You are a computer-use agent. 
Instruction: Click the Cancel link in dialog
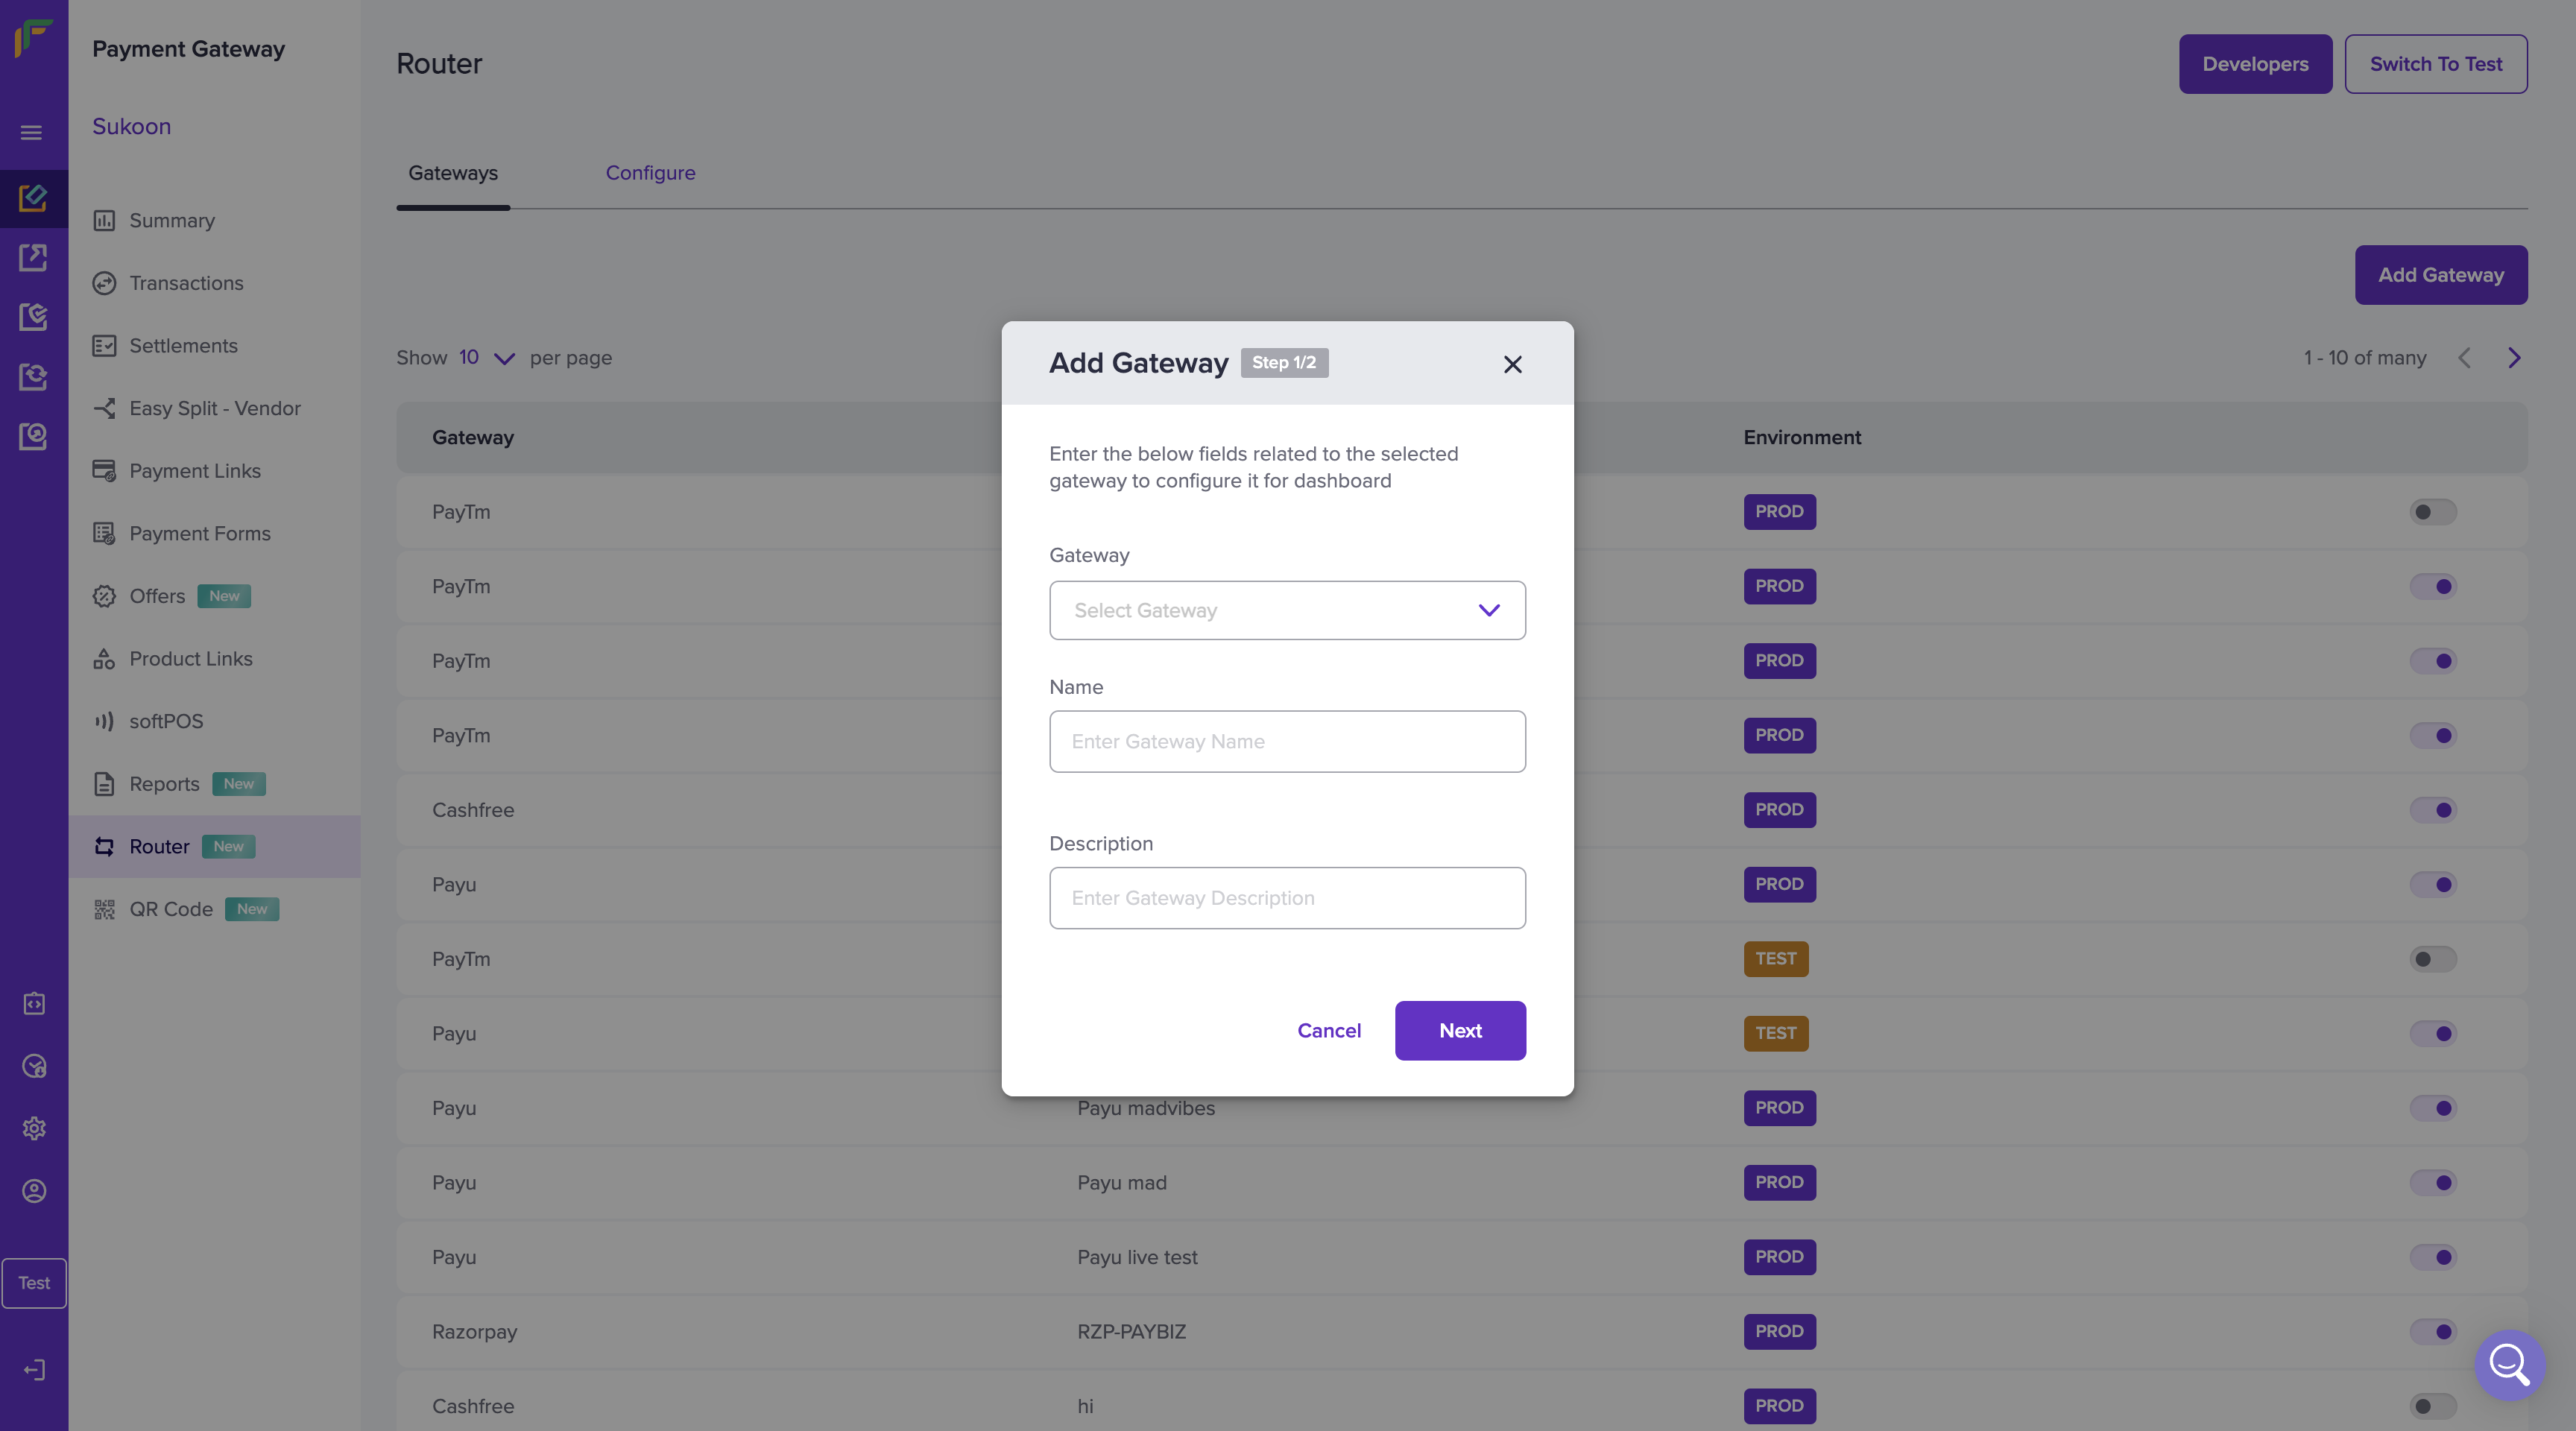[1329, 1030]
